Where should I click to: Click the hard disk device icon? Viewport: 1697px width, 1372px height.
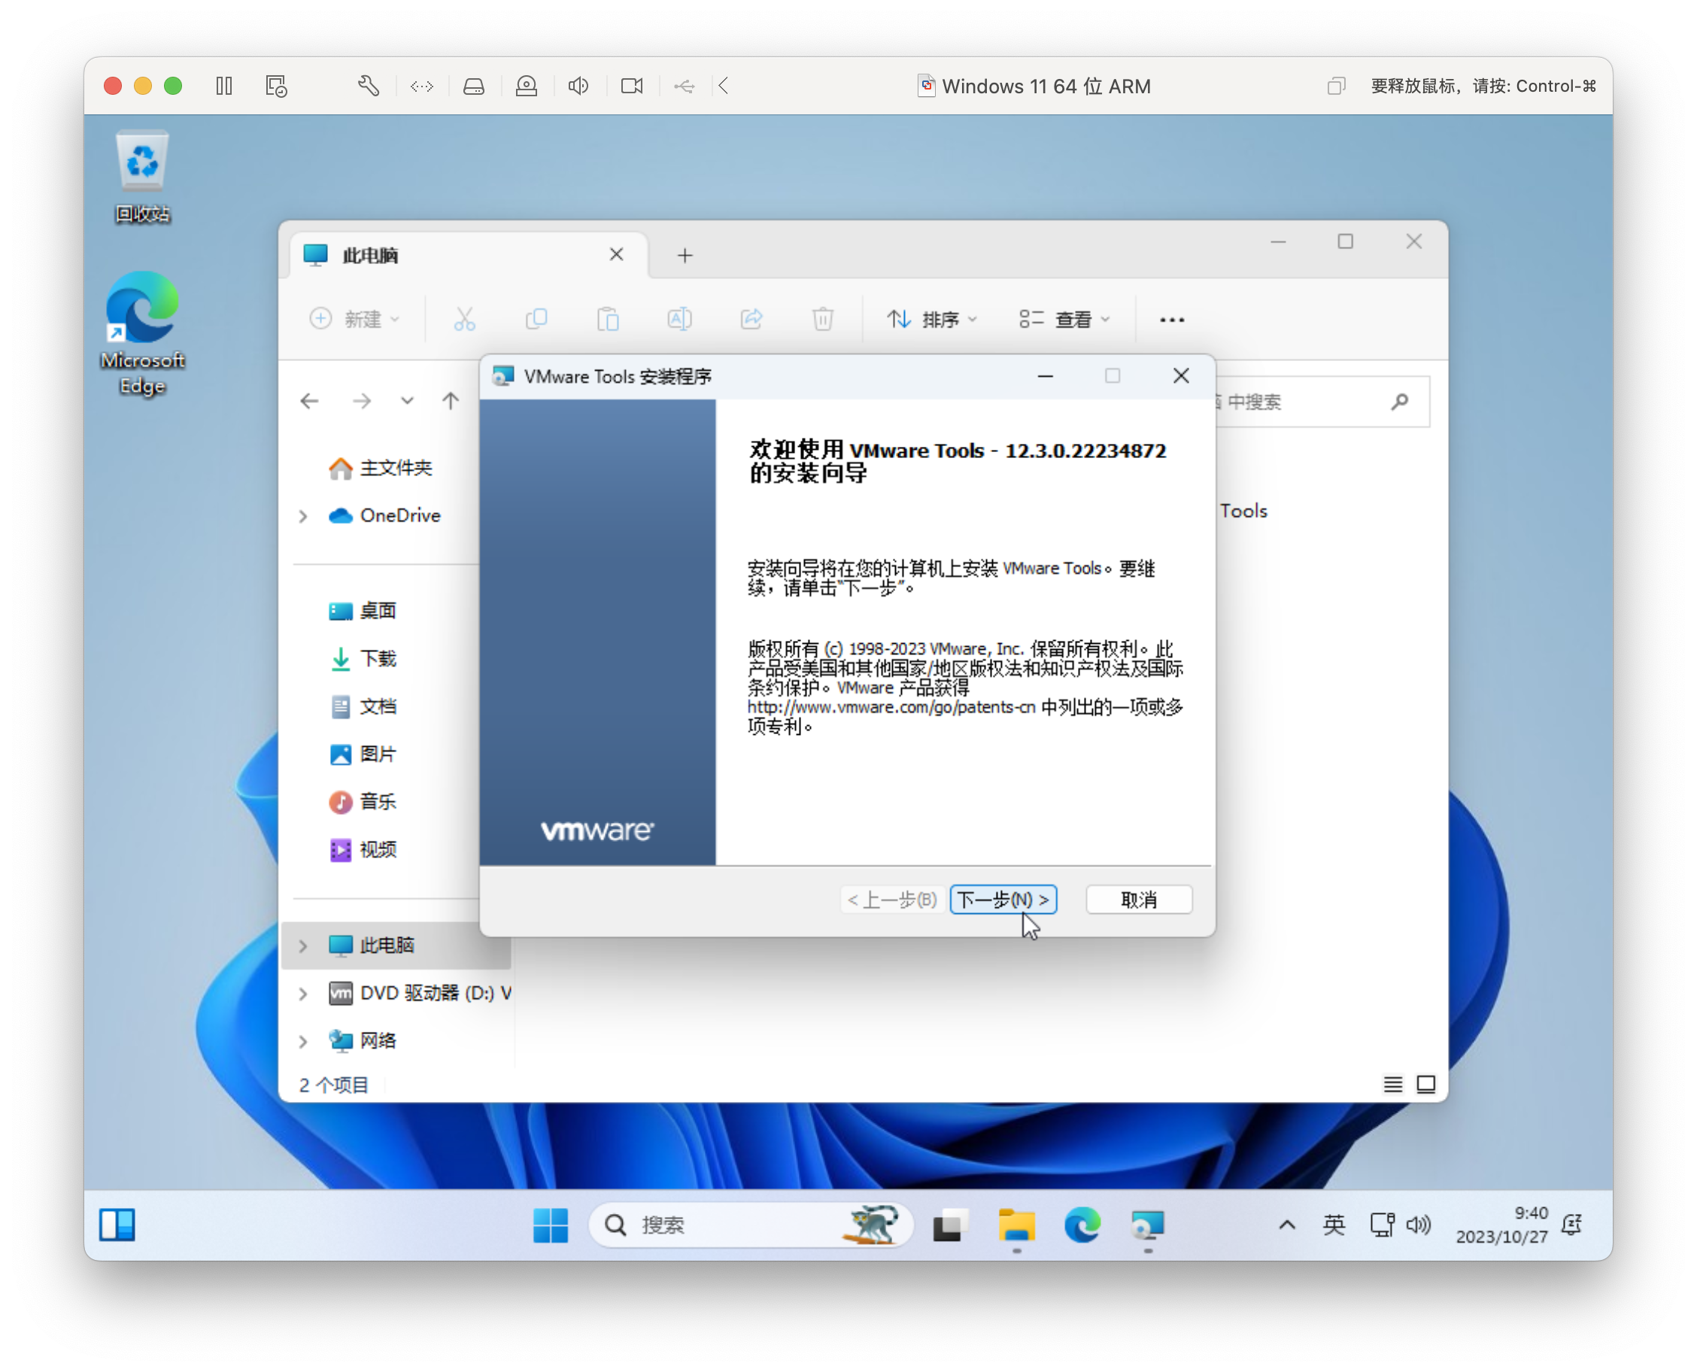473,87
